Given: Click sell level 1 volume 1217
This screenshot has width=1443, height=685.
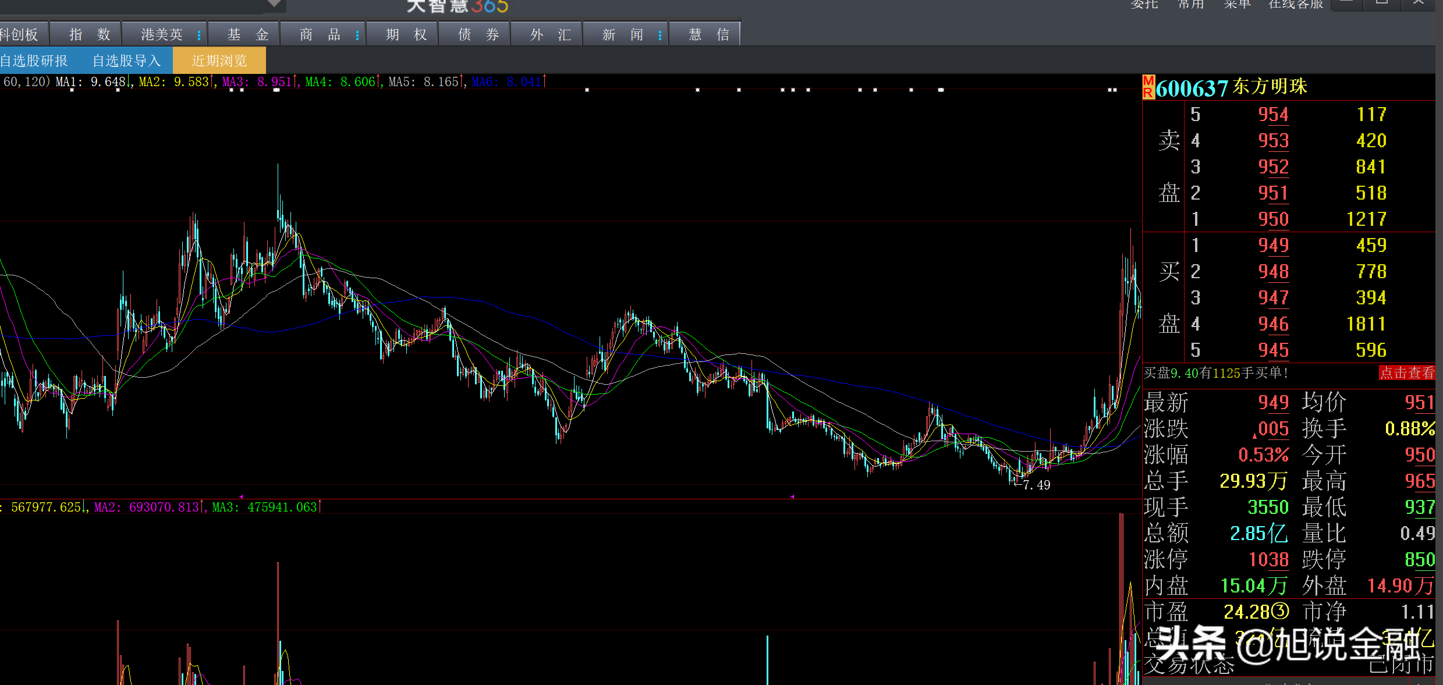Looking at the screenshot, I should tap(1366, 219).
